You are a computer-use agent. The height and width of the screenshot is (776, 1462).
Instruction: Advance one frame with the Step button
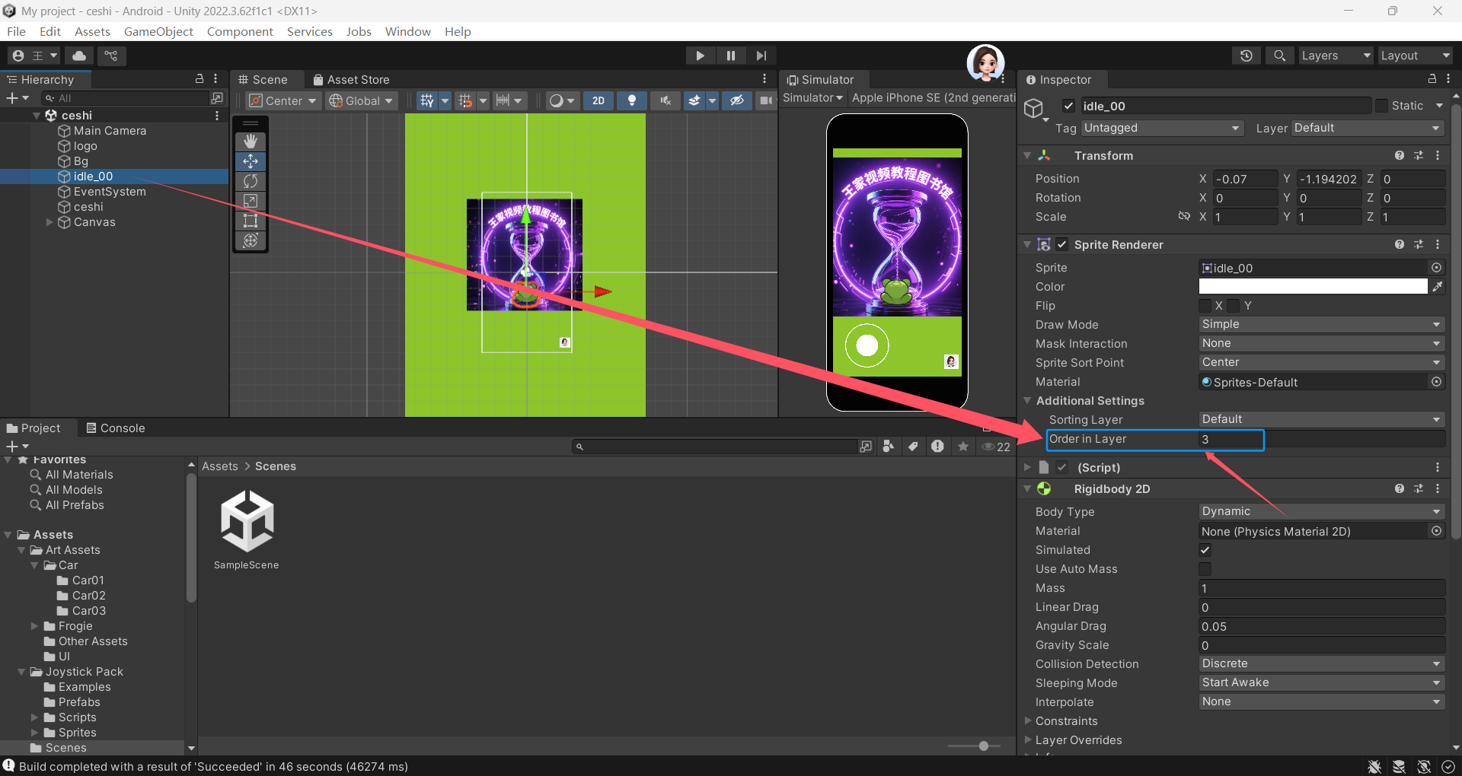(x=761, y=56)
